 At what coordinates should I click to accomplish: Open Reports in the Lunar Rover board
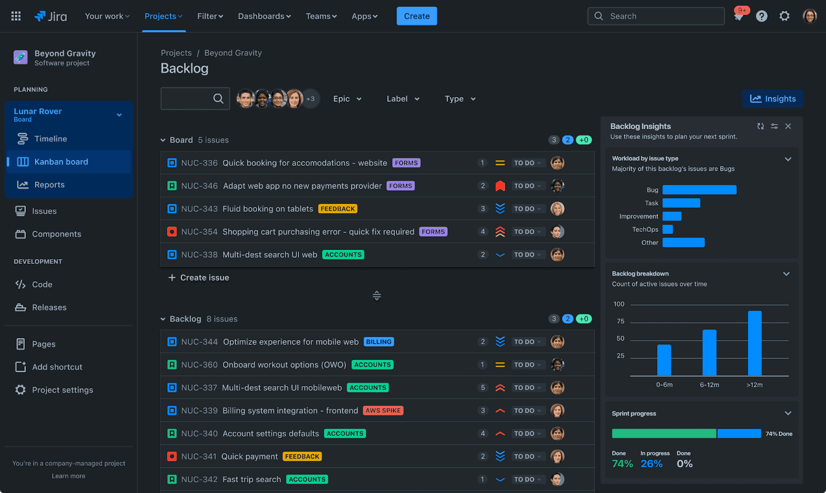pyautogui.click(x=50, y=184)
